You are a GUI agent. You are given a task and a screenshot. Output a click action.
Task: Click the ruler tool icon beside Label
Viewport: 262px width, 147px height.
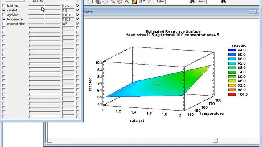(x=149, y=2)
